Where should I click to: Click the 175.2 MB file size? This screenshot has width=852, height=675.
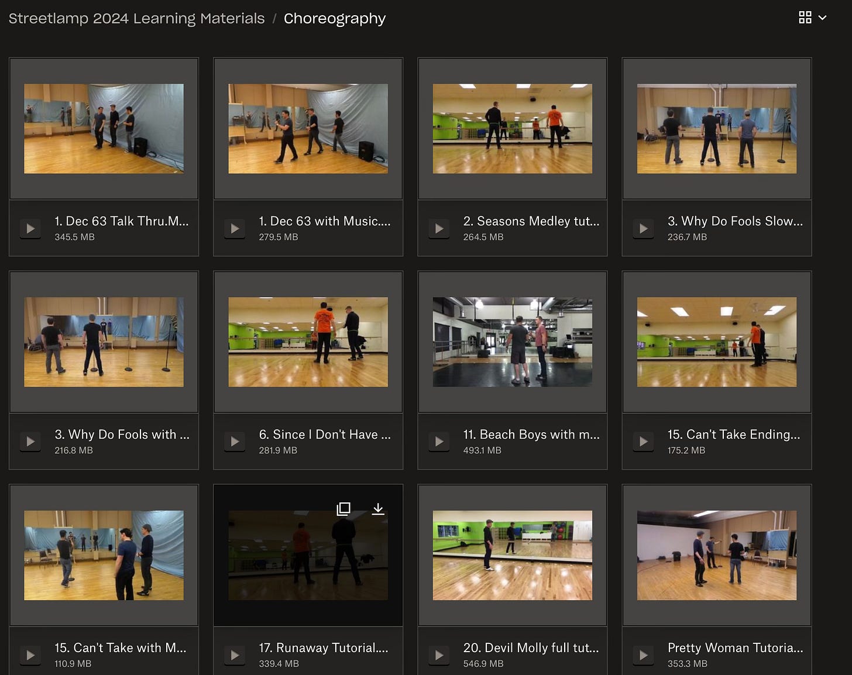[x=686, y=450]
